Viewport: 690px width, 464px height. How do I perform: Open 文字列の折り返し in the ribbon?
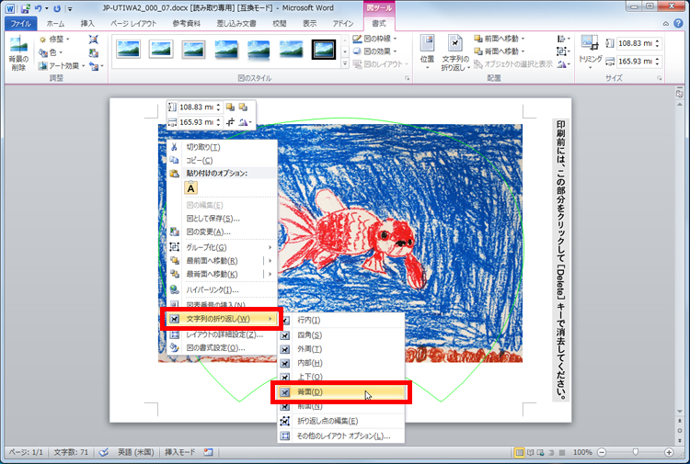pyautogui.click(x=455, y=52)
